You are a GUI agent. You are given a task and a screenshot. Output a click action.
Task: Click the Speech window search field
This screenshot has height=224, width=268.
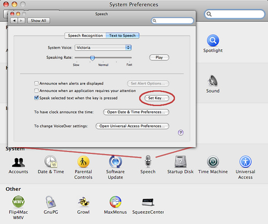coord(172,21)
